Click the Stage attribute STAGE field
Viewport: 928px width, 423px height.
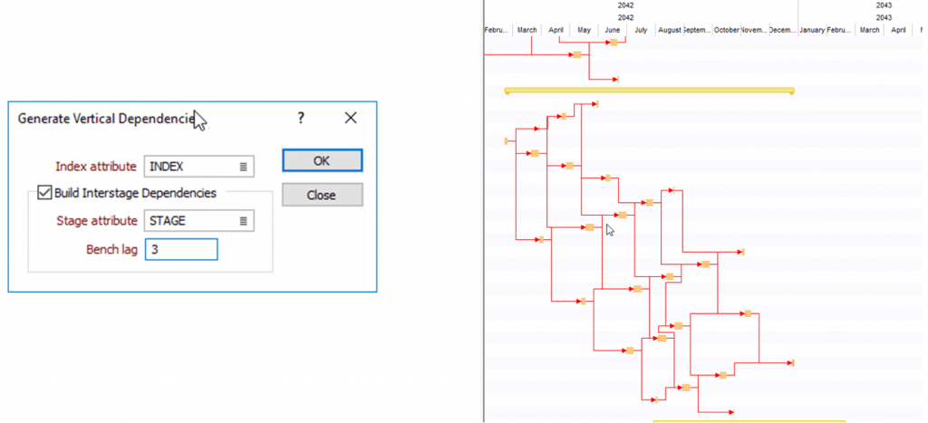pyautogui.click(x=188, y=220)
